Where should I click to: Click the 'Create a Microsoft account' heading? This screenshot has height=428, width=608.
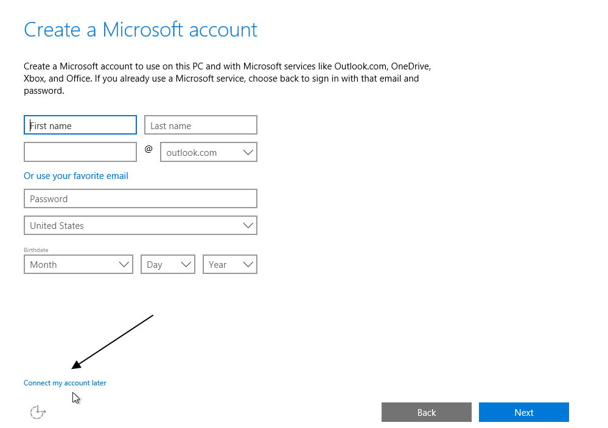(x=141, y=30)
